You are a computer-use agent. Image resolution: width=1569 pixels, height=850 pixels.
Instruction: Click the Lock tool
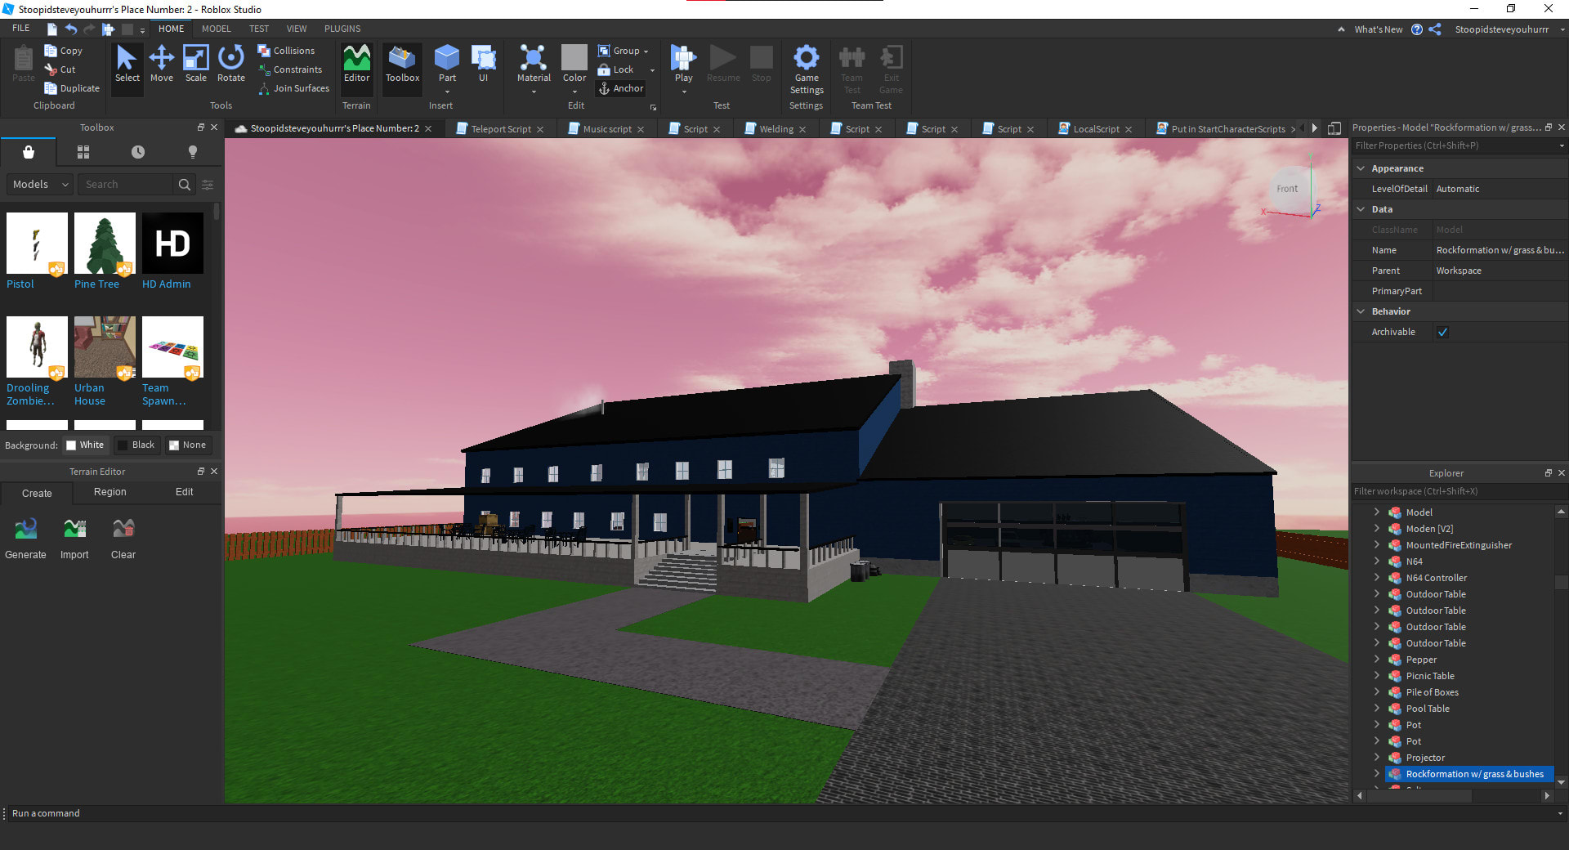coord(616,69)
